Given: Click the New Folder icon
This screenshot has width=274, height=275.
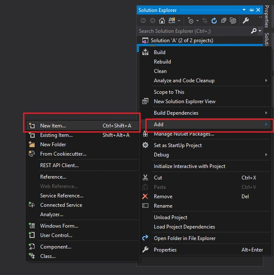Looking at the screenshot, I should (32, 144).
